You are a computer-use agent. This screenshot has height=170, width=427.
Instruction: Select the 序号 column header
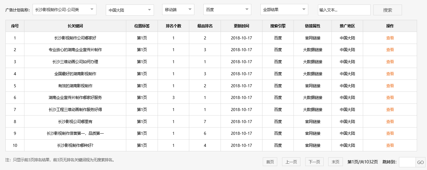pos(15,26)
